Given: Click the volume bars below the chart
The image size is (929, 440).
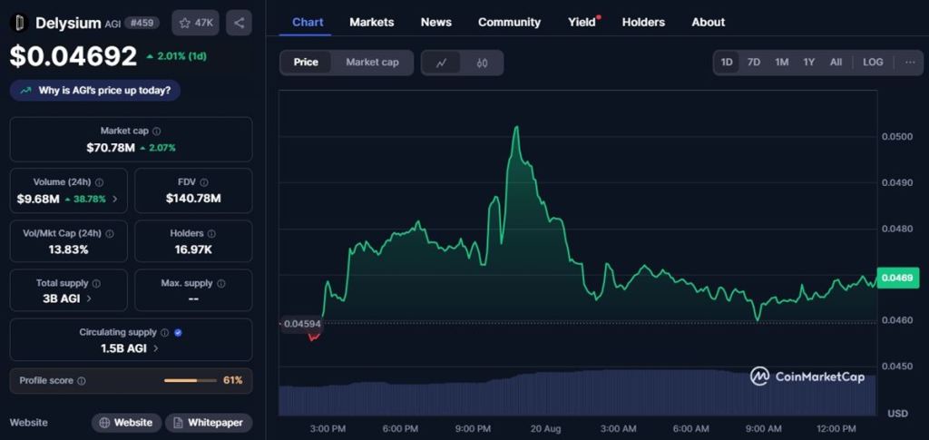Looking at the screenshot, I should click(577, 393).
